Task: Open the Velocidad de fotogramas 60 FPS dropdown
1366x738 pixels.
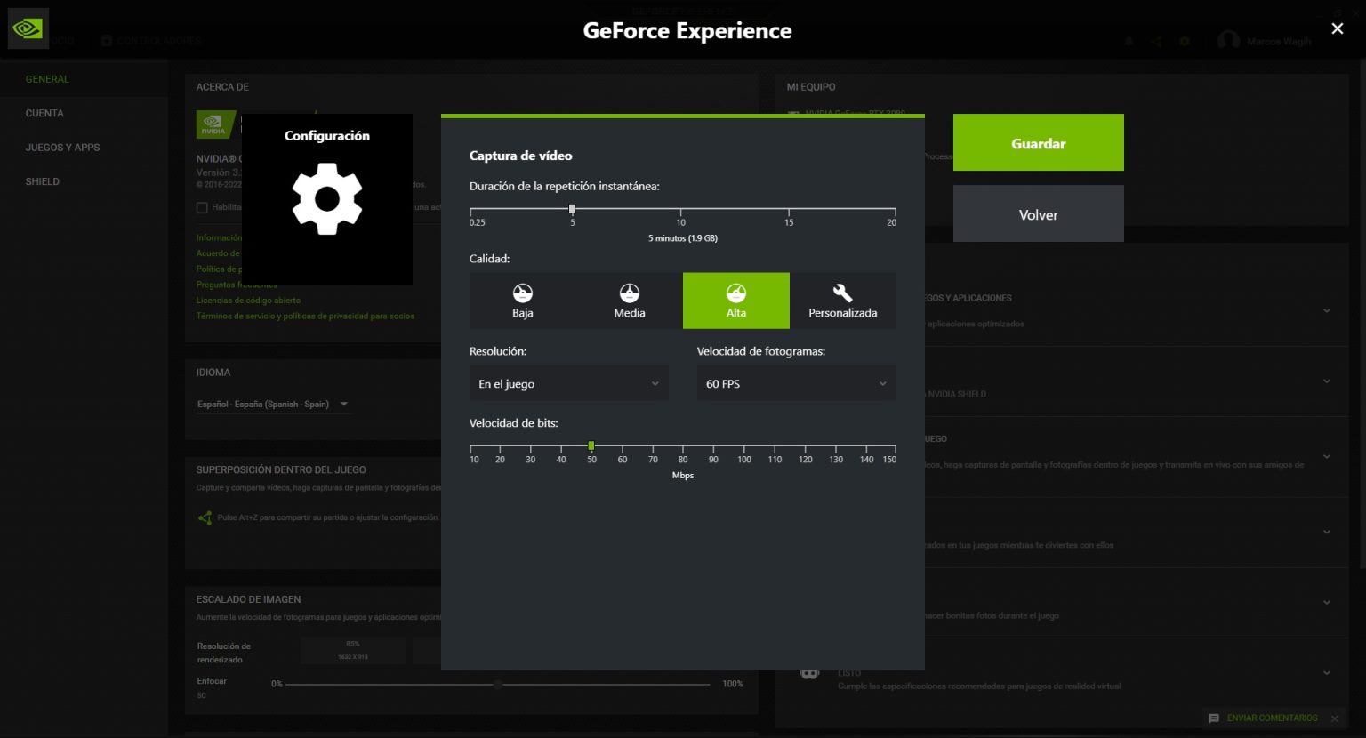Action: click(795, 383)
